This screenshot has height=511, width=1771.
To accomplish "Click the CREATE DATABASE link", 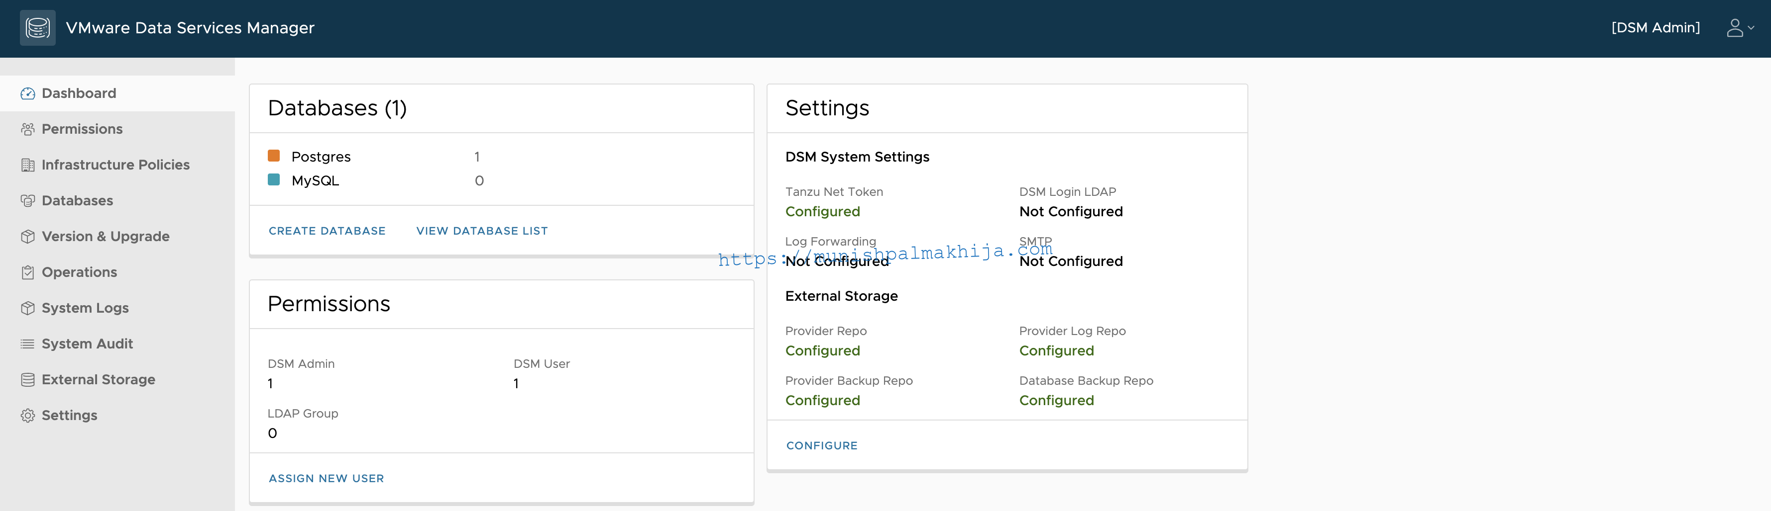I will [327, 231].
